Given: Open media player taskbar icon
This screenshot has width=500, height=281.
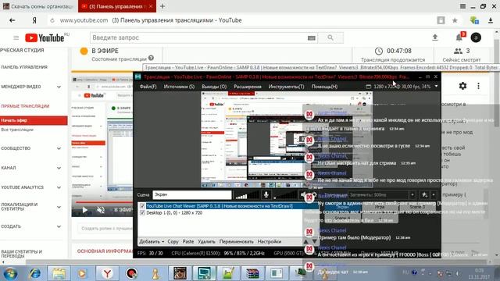Looking at the screenshot, I should (82, 273).
